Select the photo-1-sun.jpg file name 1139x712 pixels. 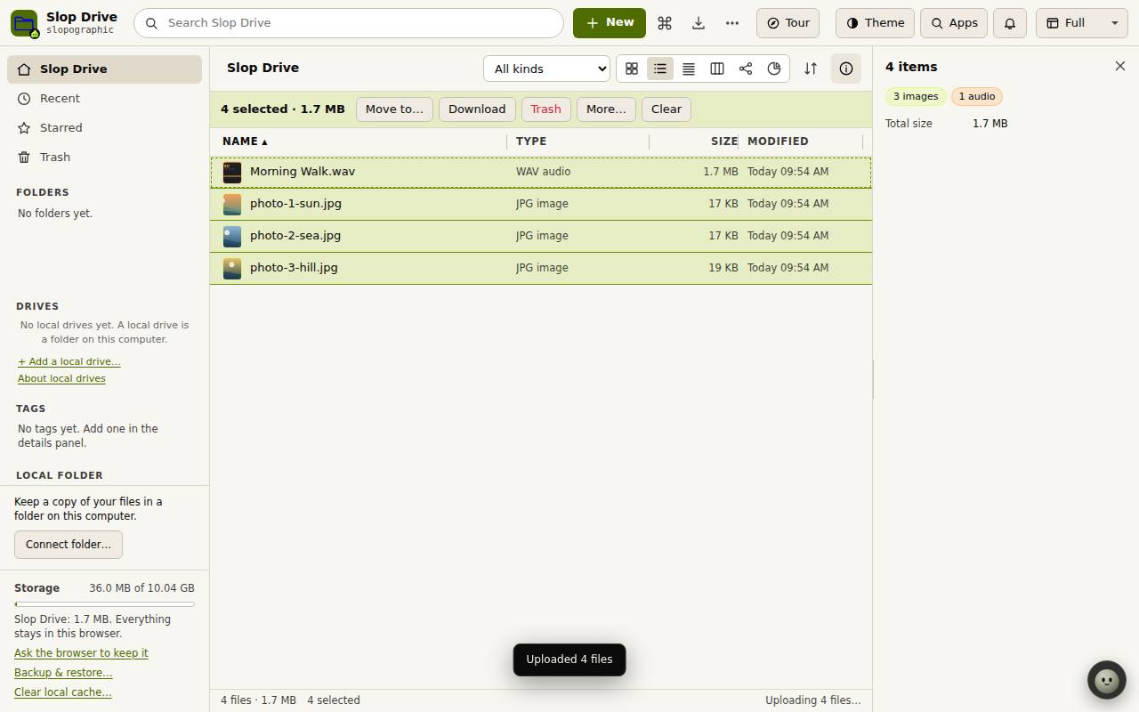point(295,204)
